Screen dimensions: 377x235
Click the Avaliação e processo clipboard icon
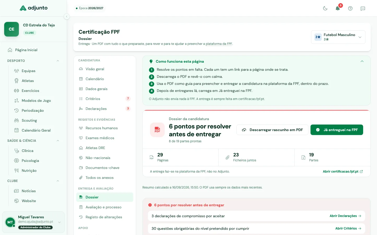[x=81, y=207]
